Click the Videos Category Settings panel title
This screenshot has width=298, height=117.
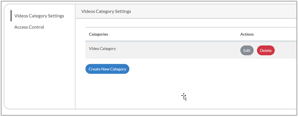click(106, 12)
